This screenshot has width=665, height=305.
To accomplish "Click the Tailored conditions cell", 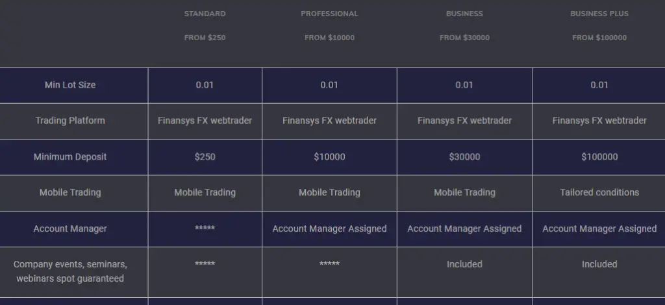I will (x=599, y=193).
